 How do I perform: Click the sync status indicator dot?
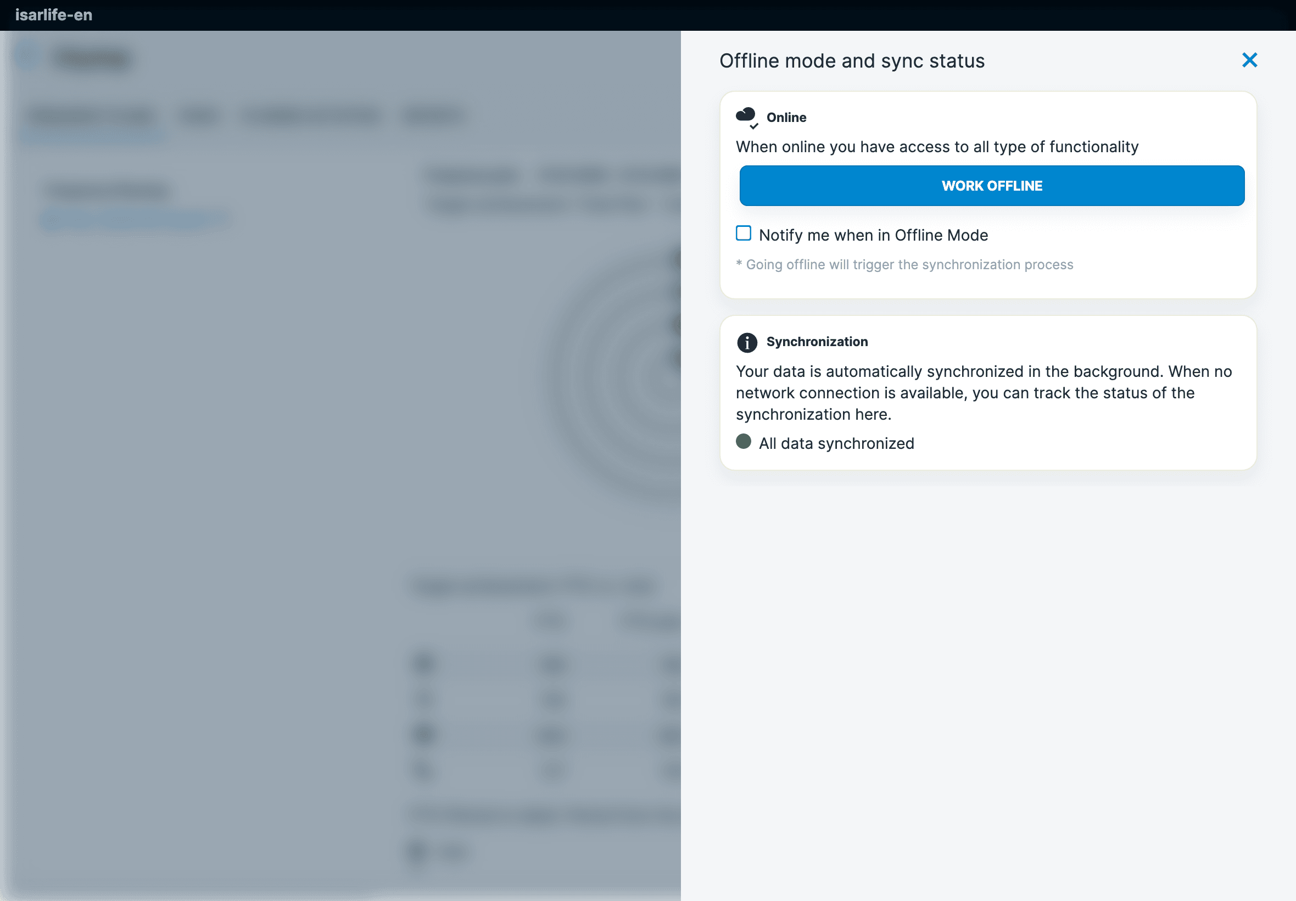tap(744, 442)
